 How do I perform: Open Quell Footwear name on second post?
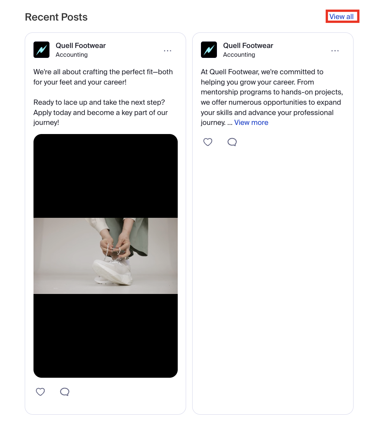(x=248, y=46)
